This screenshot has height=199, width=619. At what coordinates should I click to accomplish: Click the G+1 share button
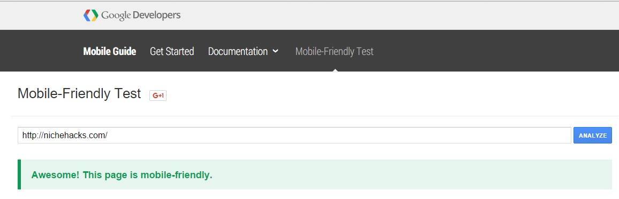tap(158, 95)
